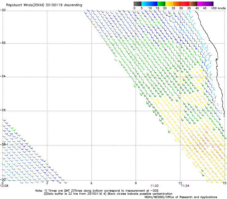
Task: Click the '-20' latitude axis label
Action: tap(3, 10)
